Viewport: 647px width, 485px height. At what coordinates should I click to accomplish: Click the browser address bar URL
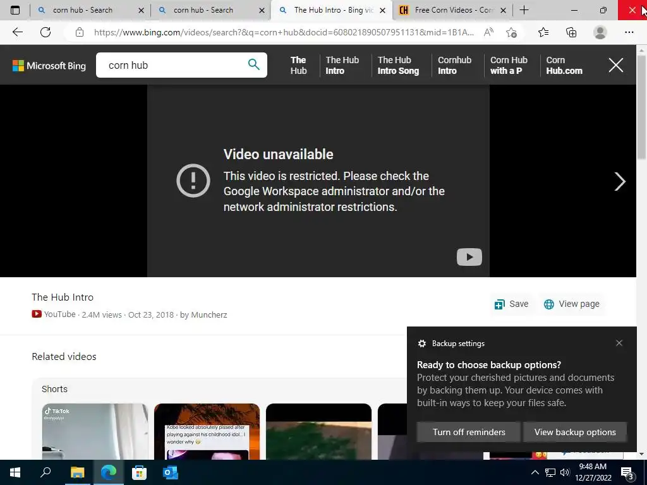pyautogui.click(x=284, y=32)
